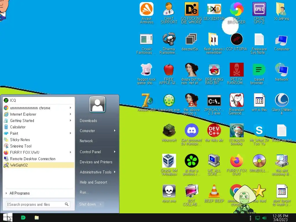
Task: Click the Start button on the taskbar
Action: pos(8,217)
